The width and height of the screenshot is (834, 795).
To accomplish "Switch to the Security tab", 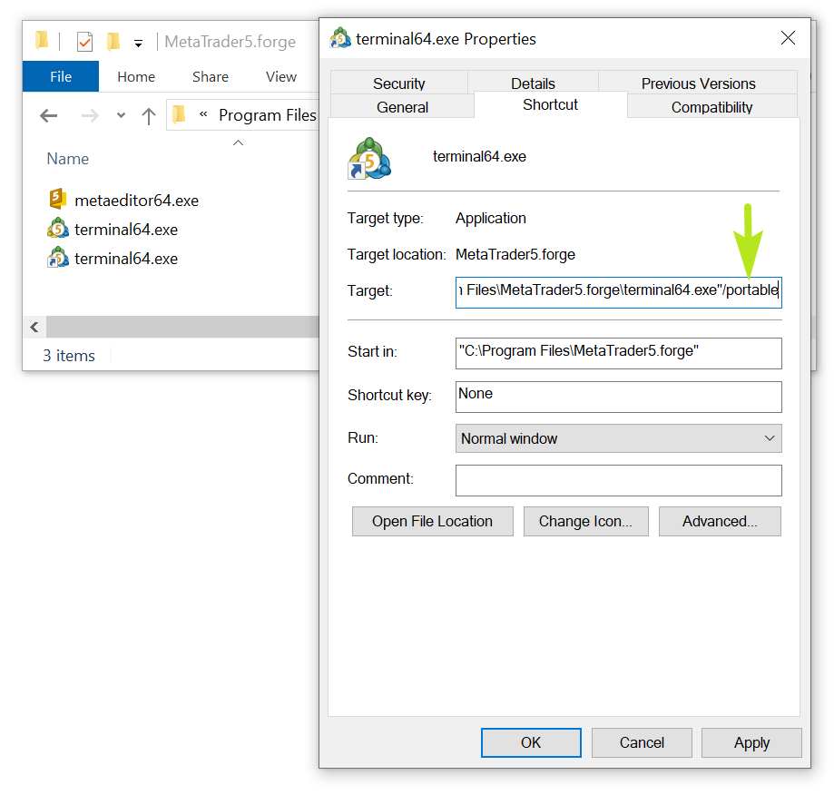I will [399, 83].
